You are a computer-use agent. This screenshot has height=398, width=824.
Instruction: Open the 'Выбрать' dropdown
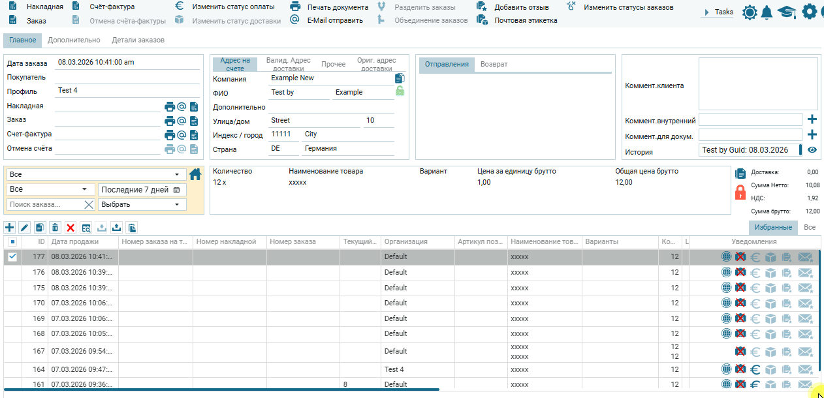(142, 204)
